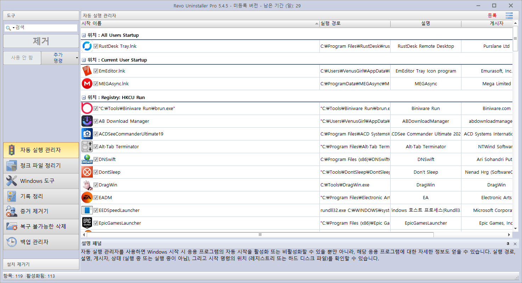
Task: Toggle the AB Download Manager checkbox
Action: pos(96,121)
